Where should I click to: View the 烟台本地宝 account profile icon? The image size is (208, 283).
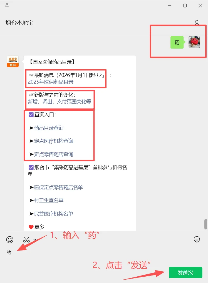[x=197, y=23]
